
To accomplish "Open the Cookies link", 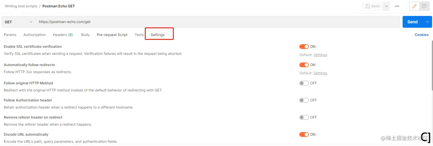I will (421, 35).
